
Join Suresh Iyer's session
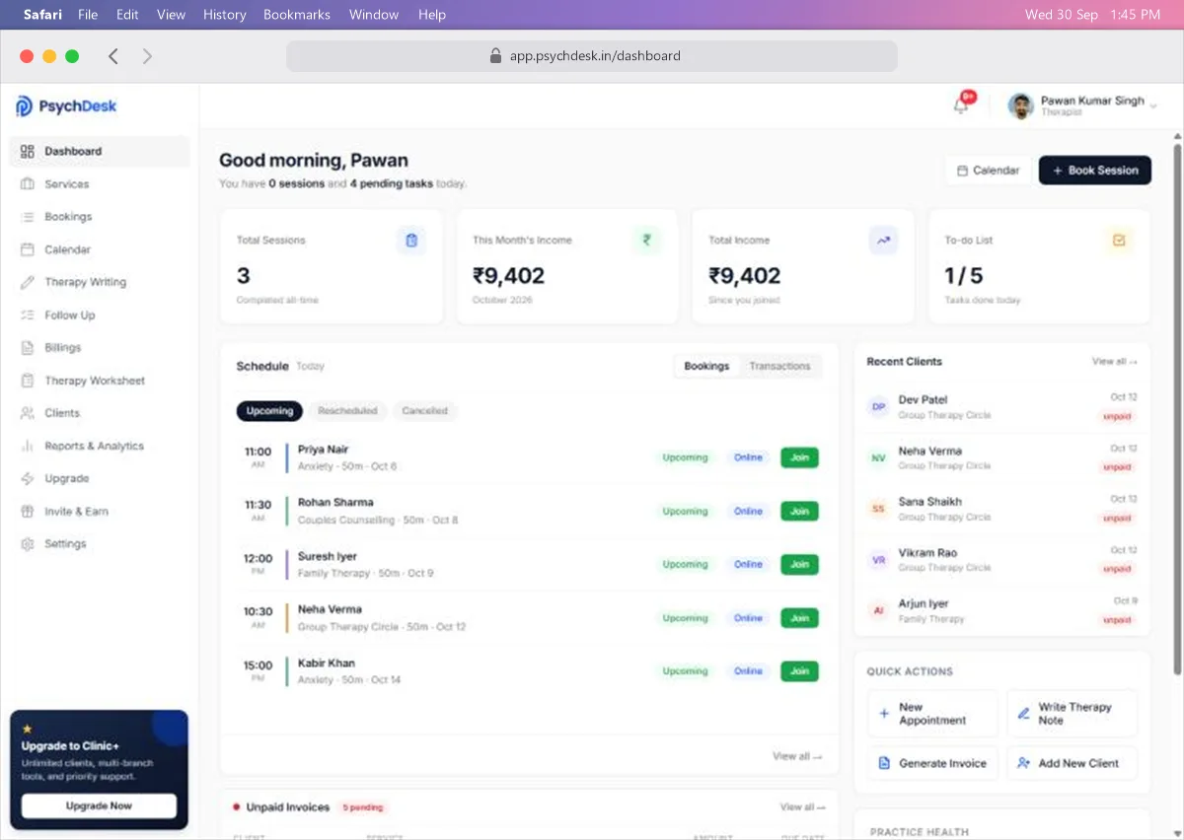click(799, 564)
